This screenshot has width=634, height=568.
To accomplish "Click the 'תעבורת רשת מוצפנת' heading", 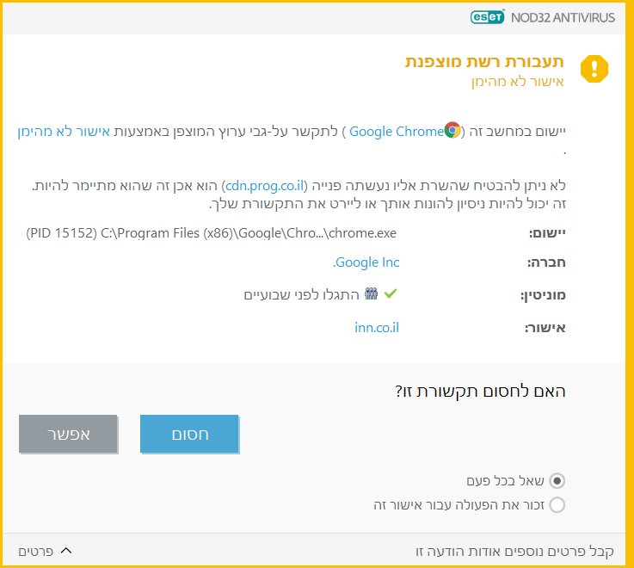I will click(x=484, y=61).
